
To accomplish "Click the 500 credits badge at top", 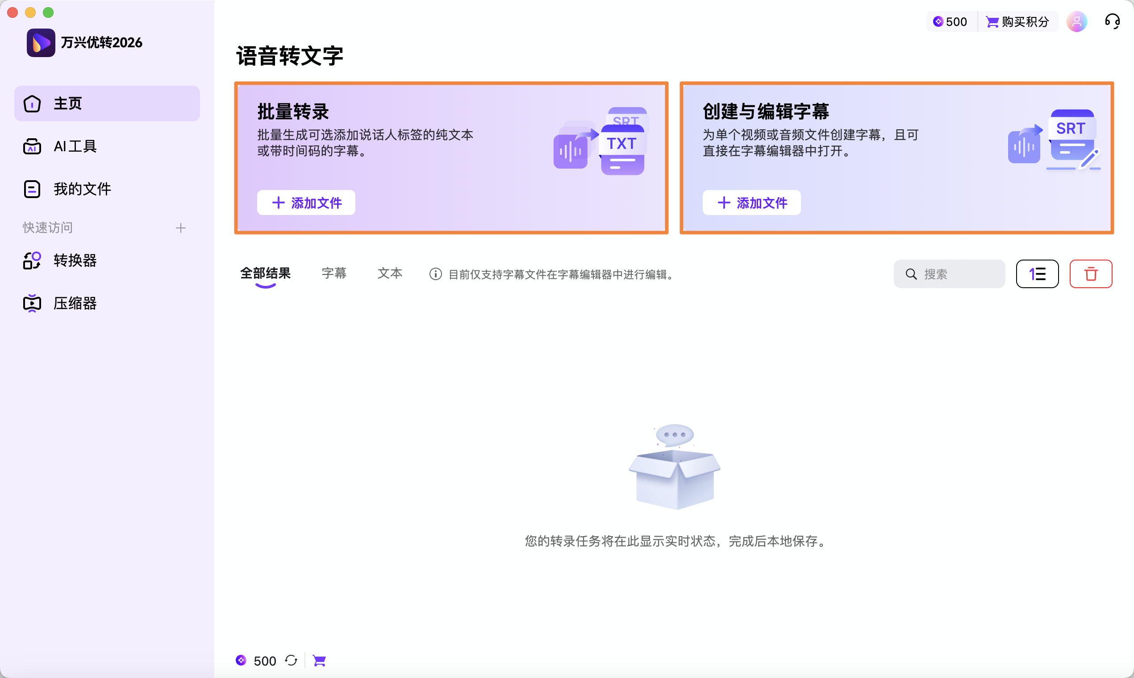I will click(950, 21).
